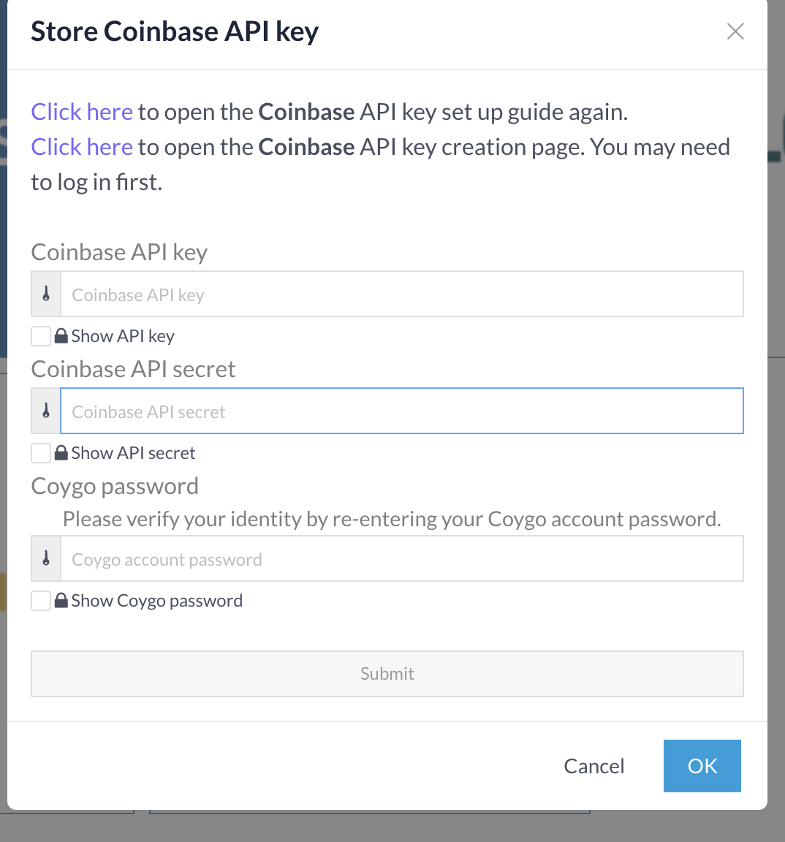This screenshot has height=842, width=785.
Task: Open the Coinbase API key creation page link
Action: tap(82, 147)
